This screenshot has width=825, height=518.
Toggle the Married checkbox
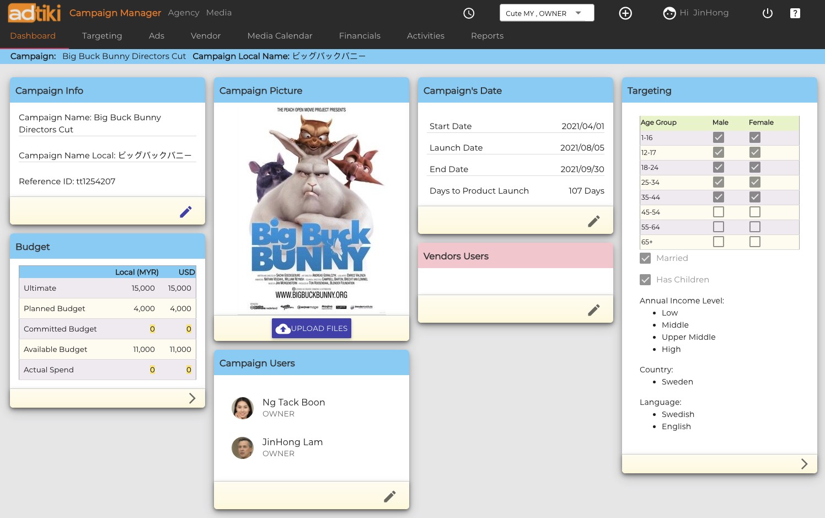(645, 258)
